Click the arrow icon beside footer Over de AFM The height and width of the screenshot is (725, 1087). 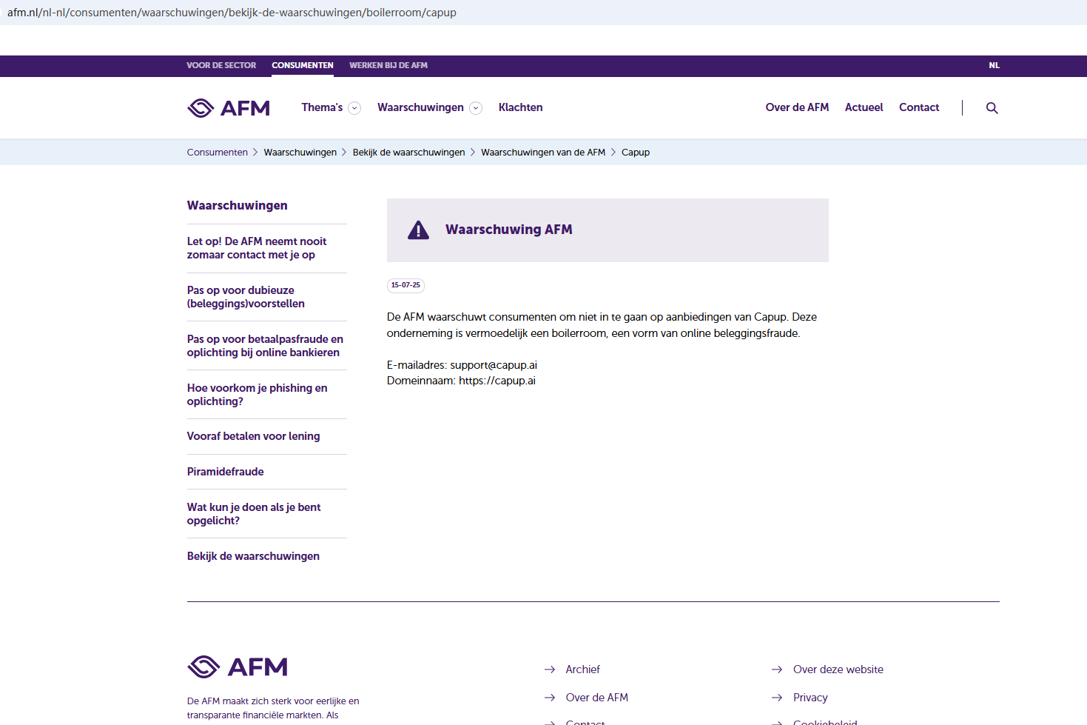pyautogui.click(x=550, y=698)
